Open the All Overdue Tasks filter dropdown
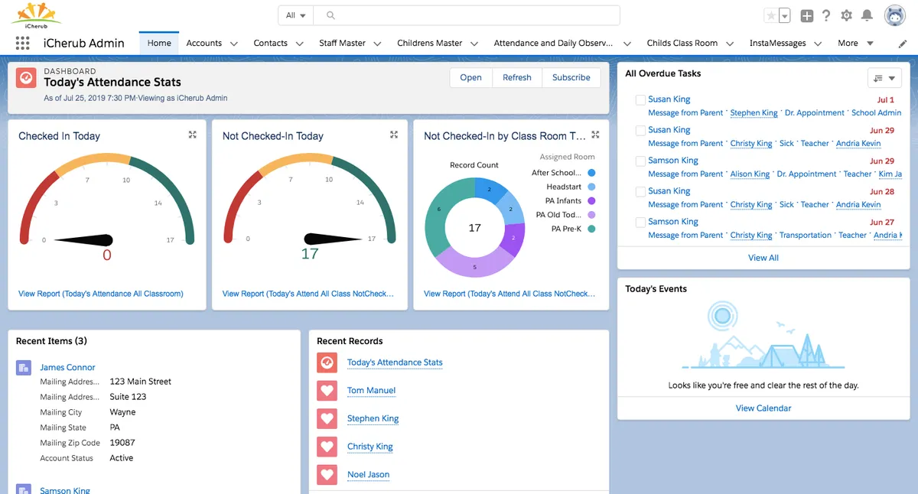The width and height of the screenshot is (918, 494). coord(884,78)
